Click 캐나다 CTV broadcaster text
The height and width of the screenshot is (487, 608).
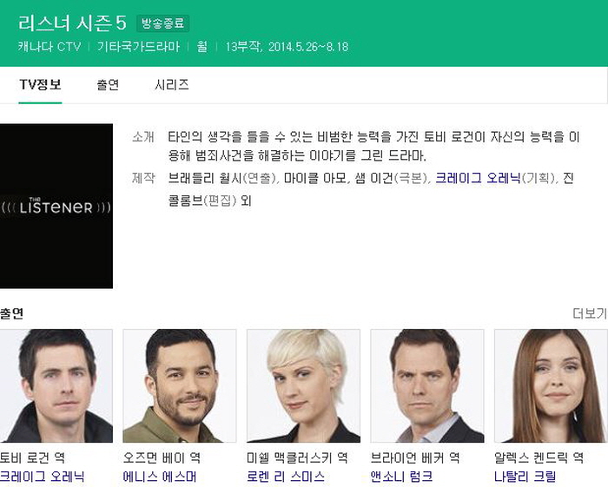[49, 47]
